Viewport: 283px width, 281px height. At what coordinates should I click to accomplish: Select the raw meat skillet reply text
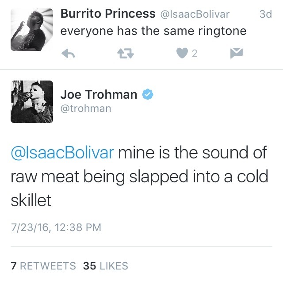pyautogui.click(x=139, y=177)
